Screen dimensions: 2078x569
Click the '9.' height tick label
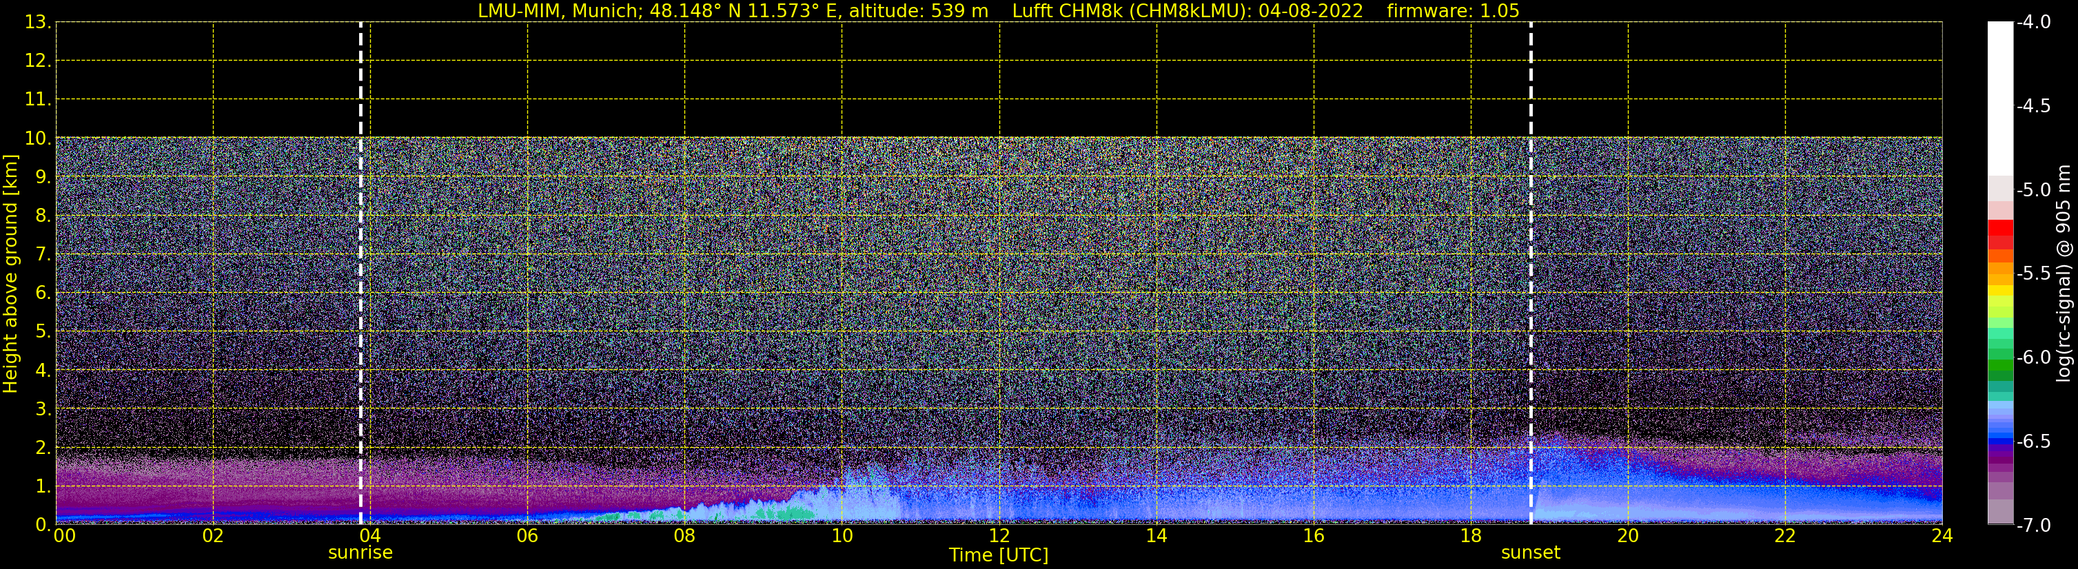tap(43, 177)
